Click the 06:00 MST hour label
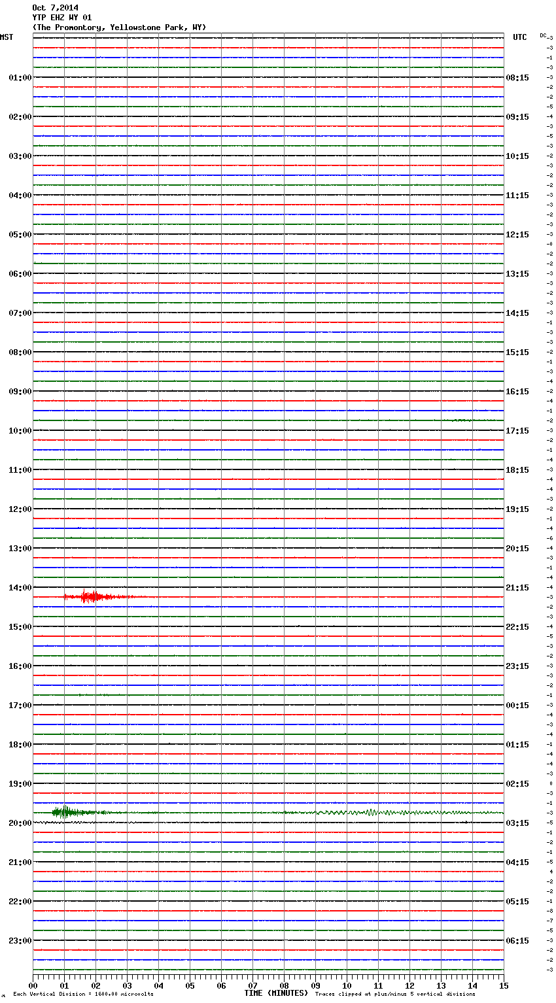The width and height of the screenshot is (556, 1003). tap(20, 274)
